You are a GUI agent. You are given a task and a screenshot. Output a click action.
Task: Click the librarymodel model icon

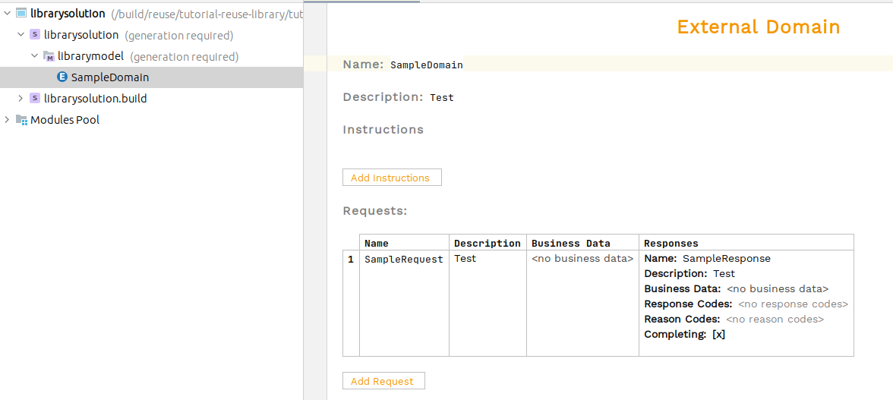49,56
